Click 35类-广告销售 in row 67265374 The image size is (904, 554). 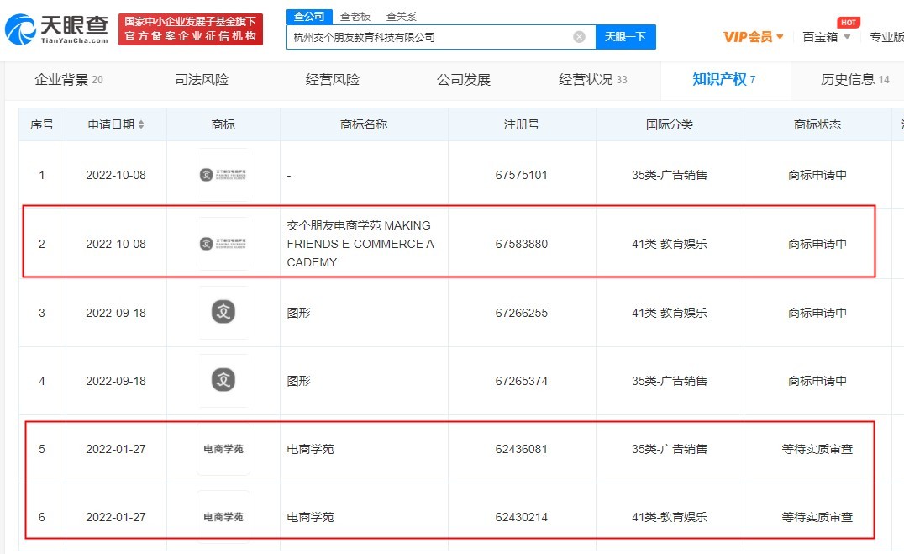tap(670, 381)
